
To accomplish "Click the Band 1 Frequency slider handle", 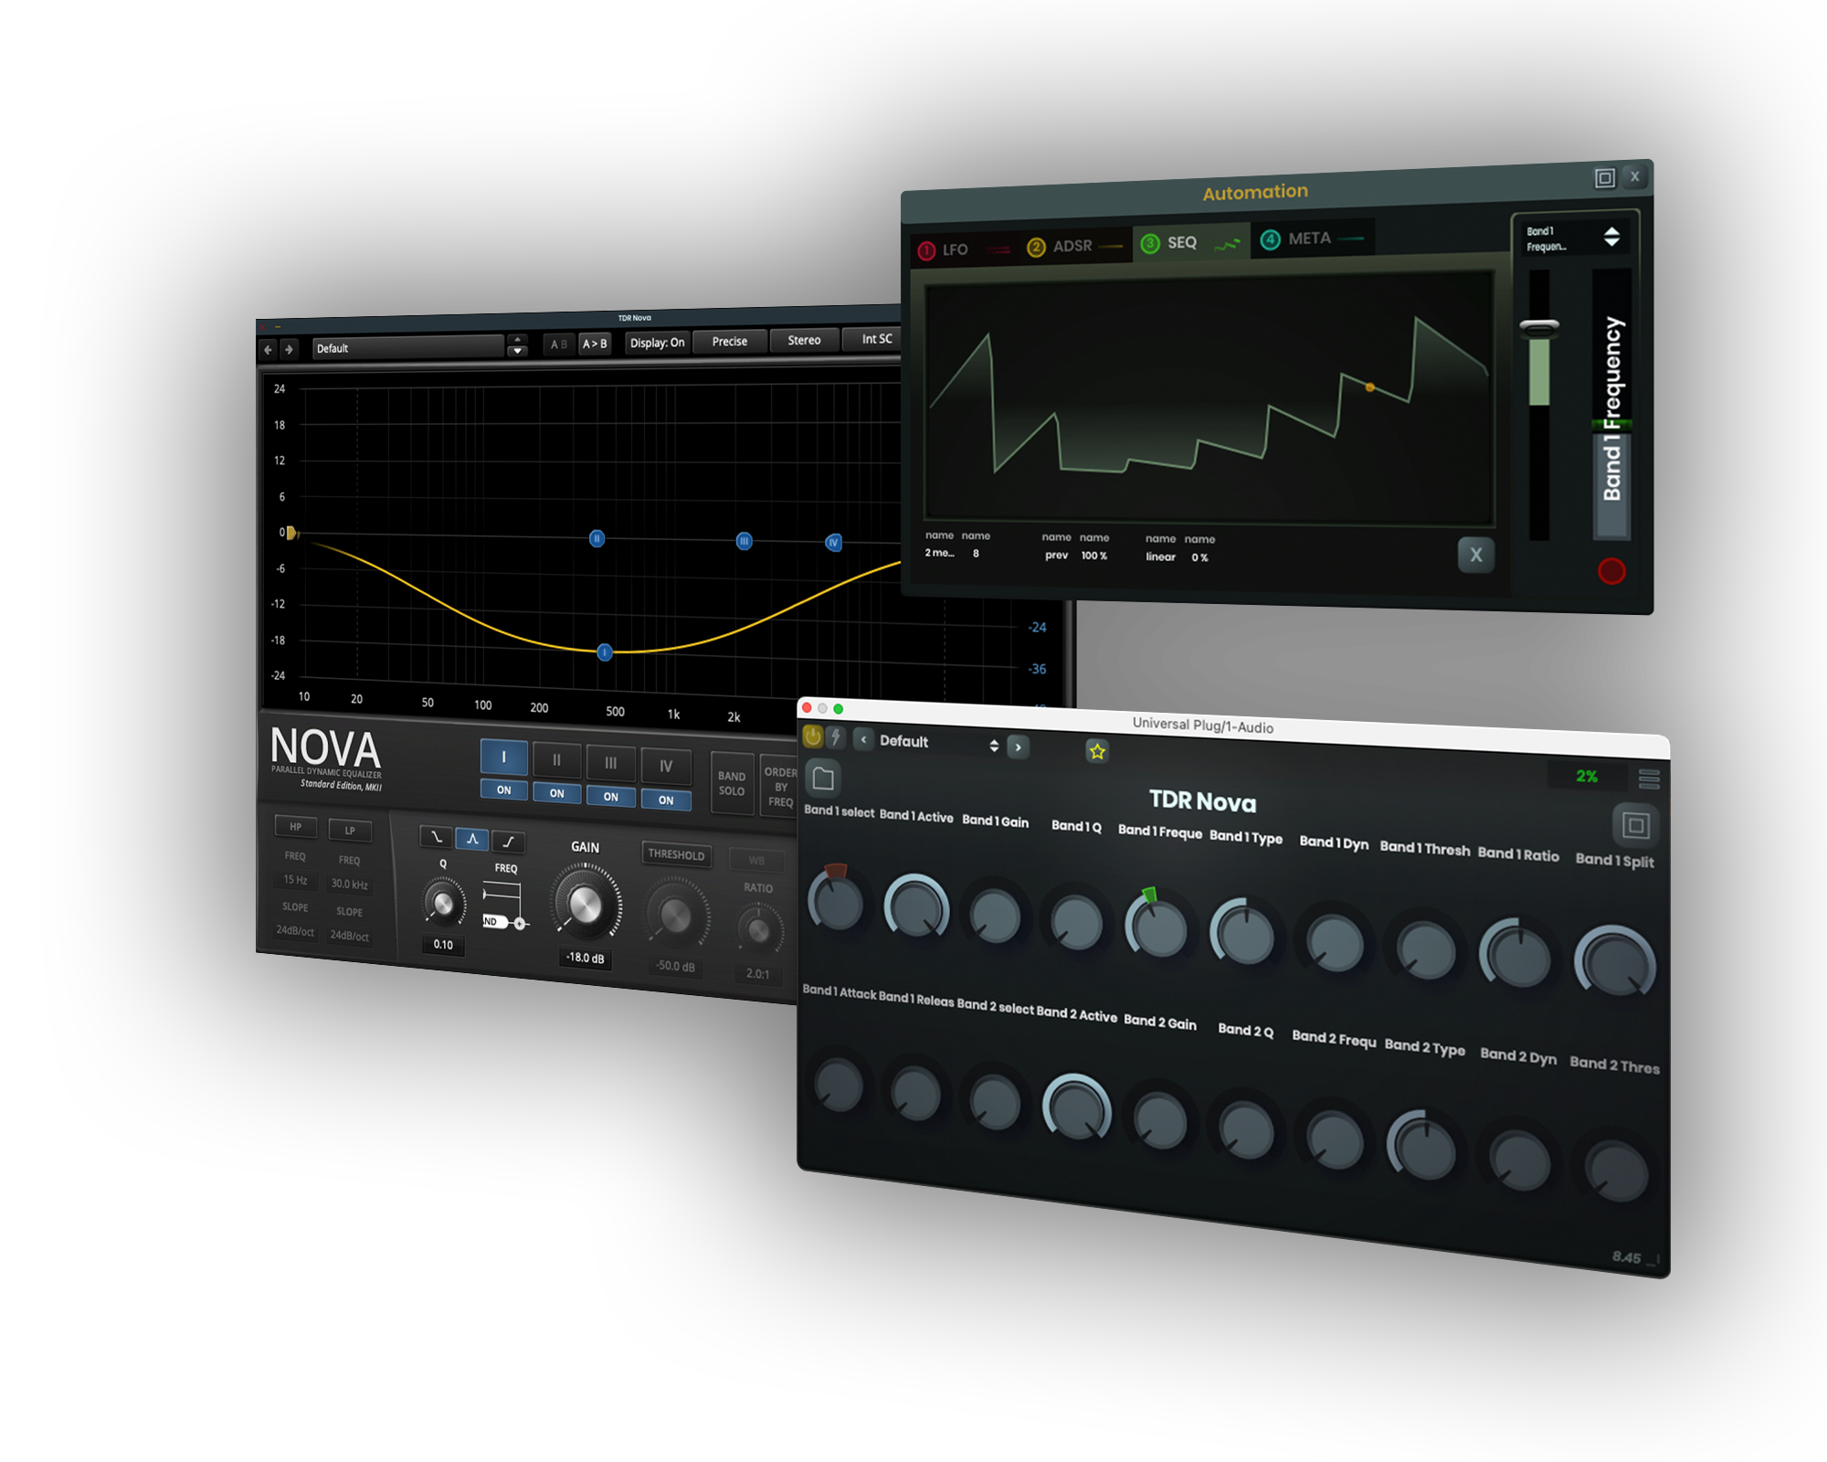I will point(1539,326).
